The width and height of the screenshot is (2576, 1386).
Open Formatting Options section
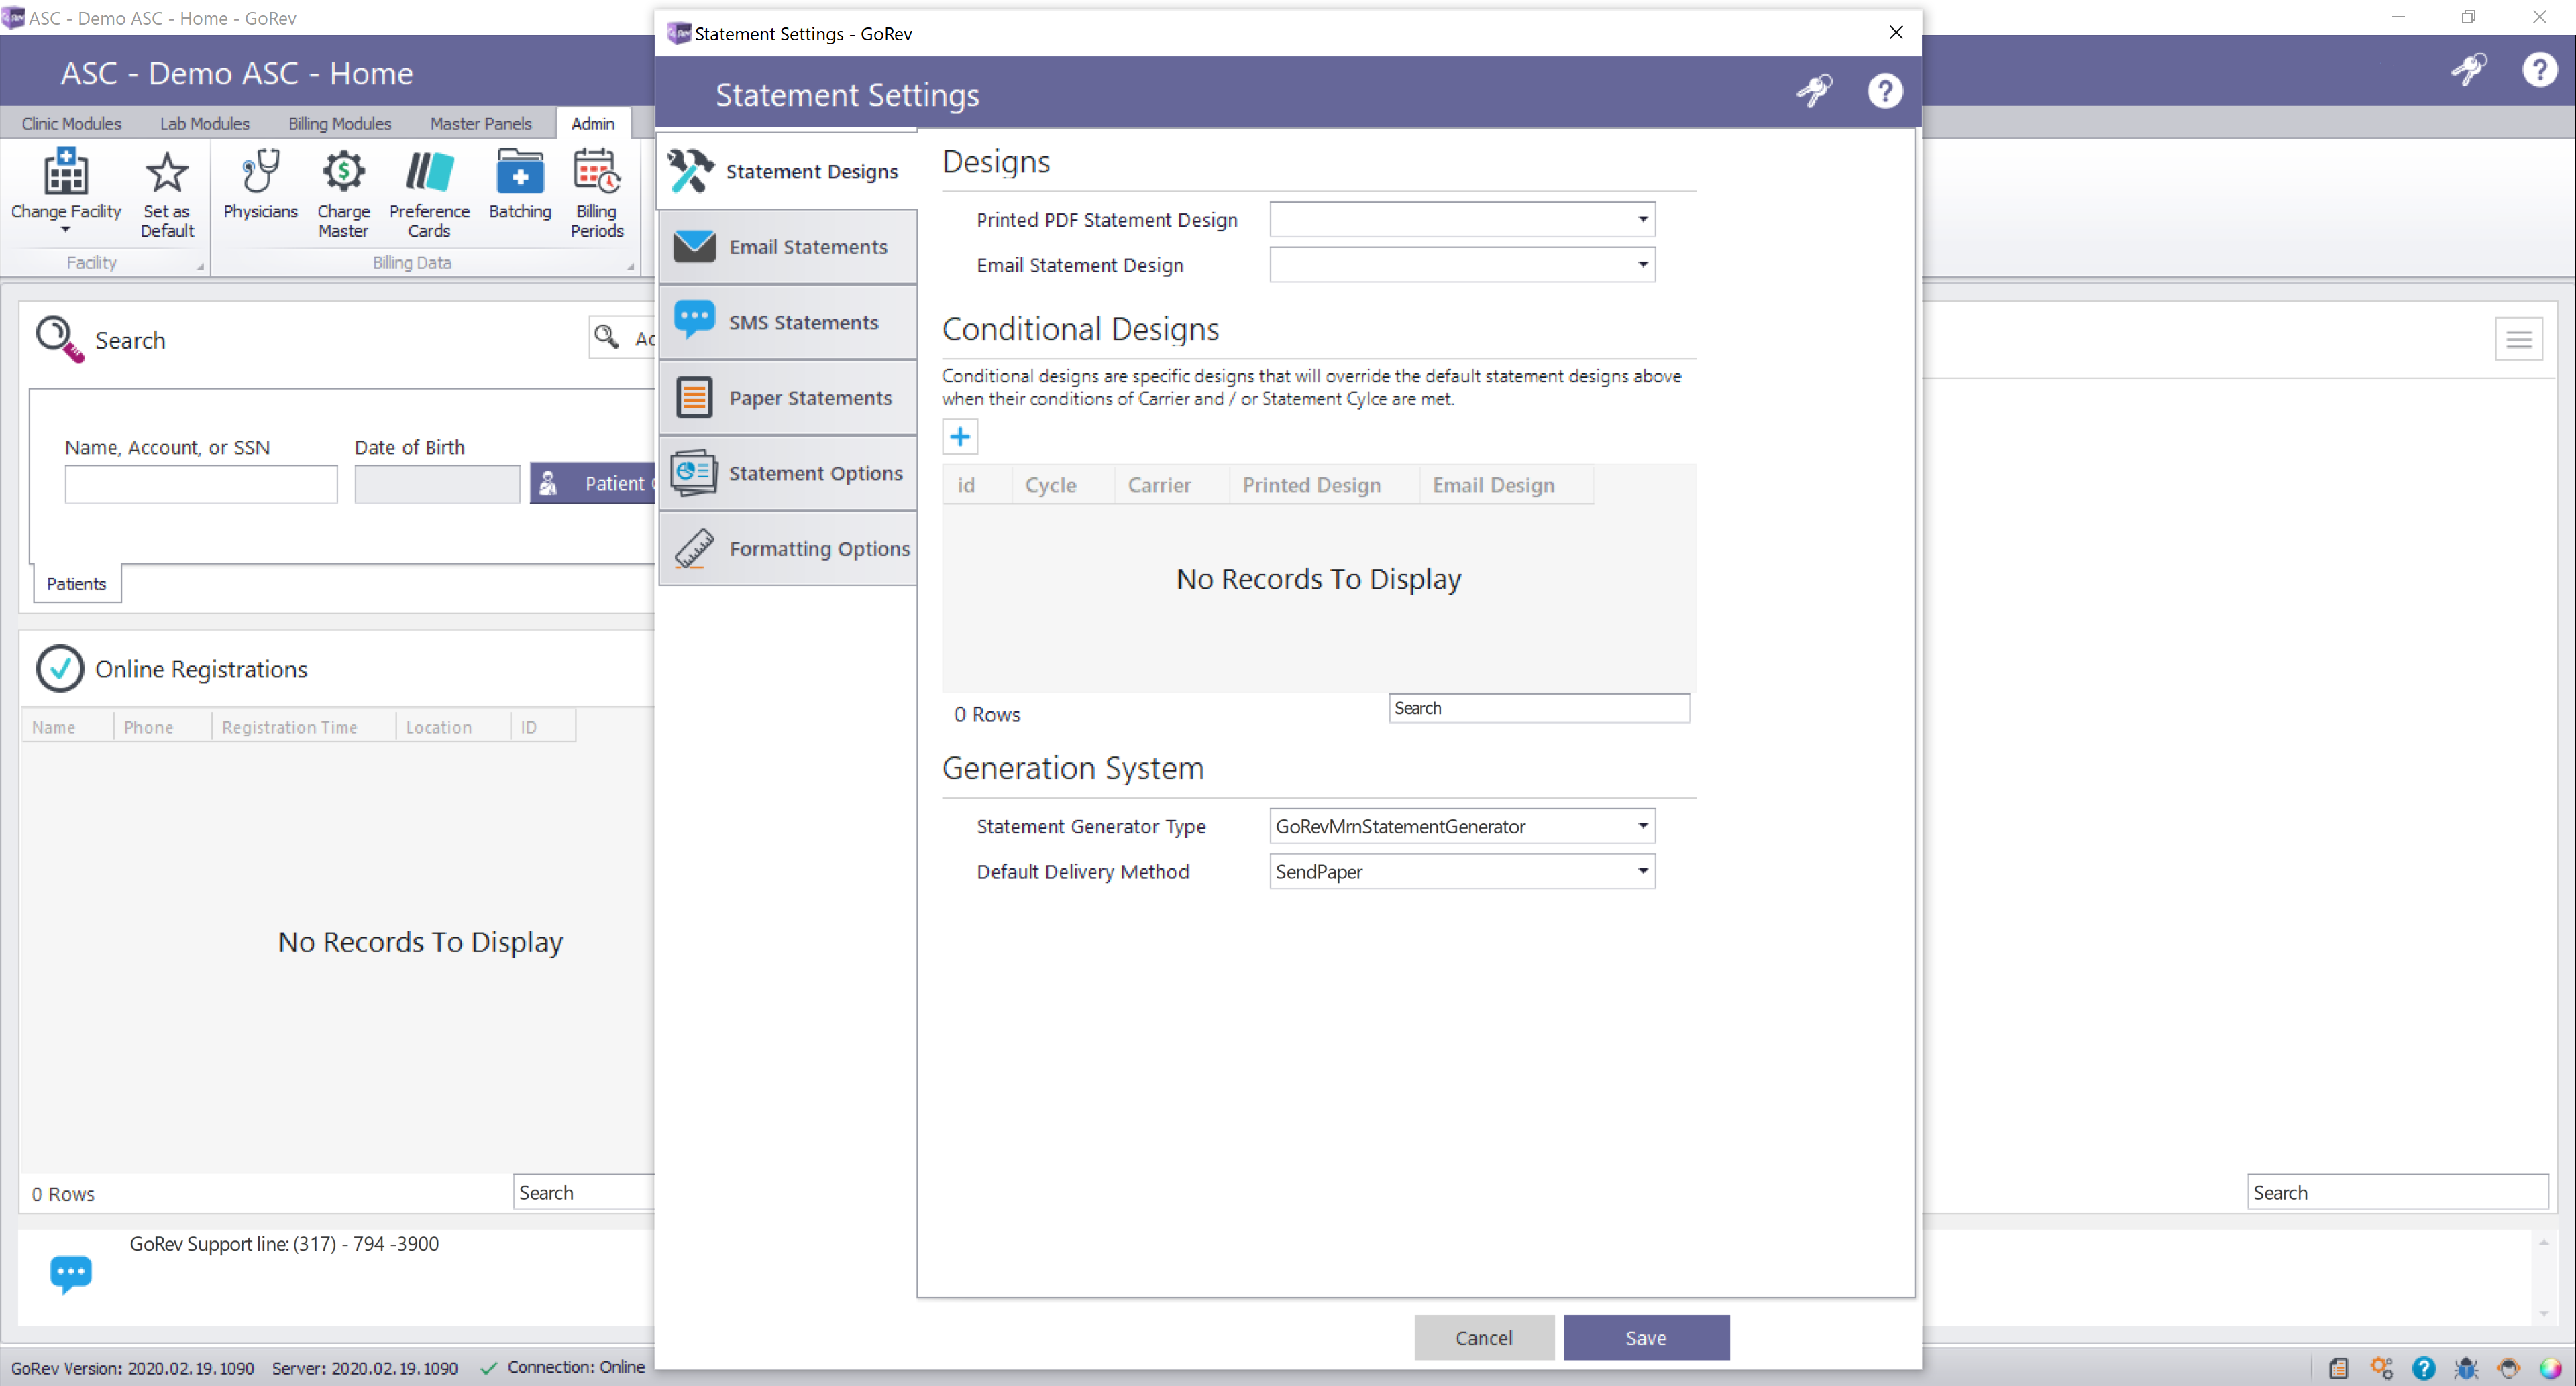(788, 548)
